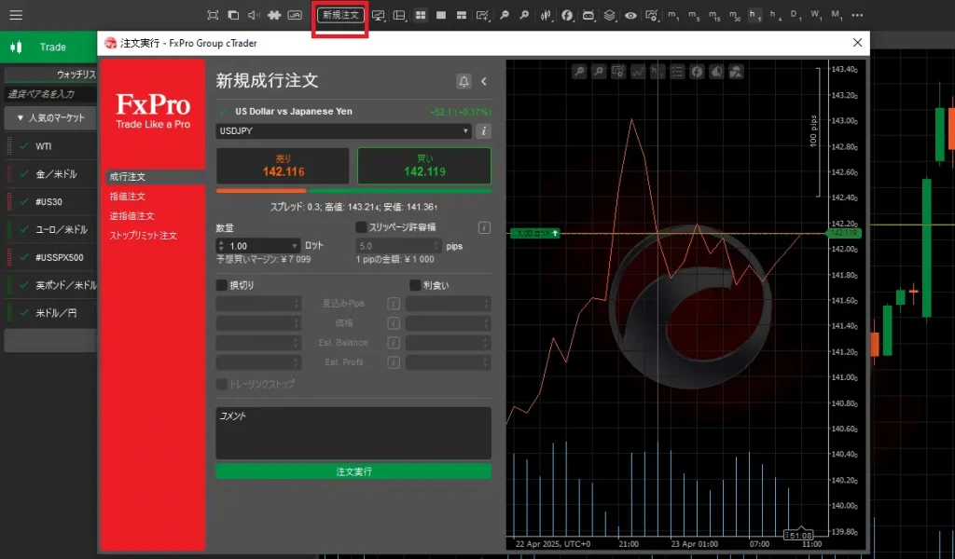Click the 通貨ペア名を入力 search field
The width and height of the screenshot is (955, 559).
point(50,94)
